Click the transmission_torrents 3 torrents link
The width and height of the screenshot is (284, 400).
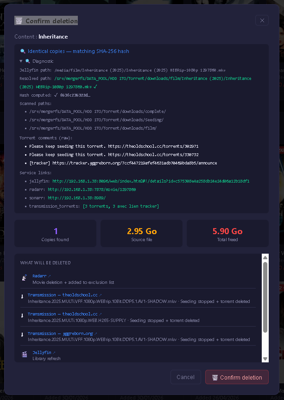121,206
